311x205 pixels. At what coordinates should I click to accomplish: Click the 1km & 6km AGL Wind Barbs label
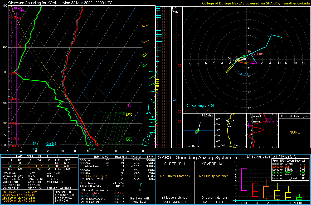pos(140,200)
